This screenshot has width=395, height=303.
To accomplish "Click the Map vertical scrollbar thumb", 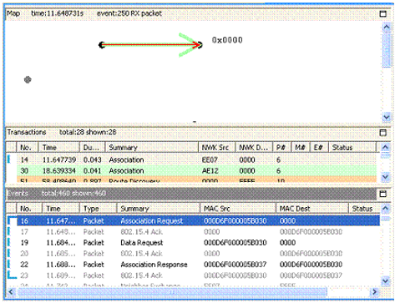I will click(x=387, y=50).
